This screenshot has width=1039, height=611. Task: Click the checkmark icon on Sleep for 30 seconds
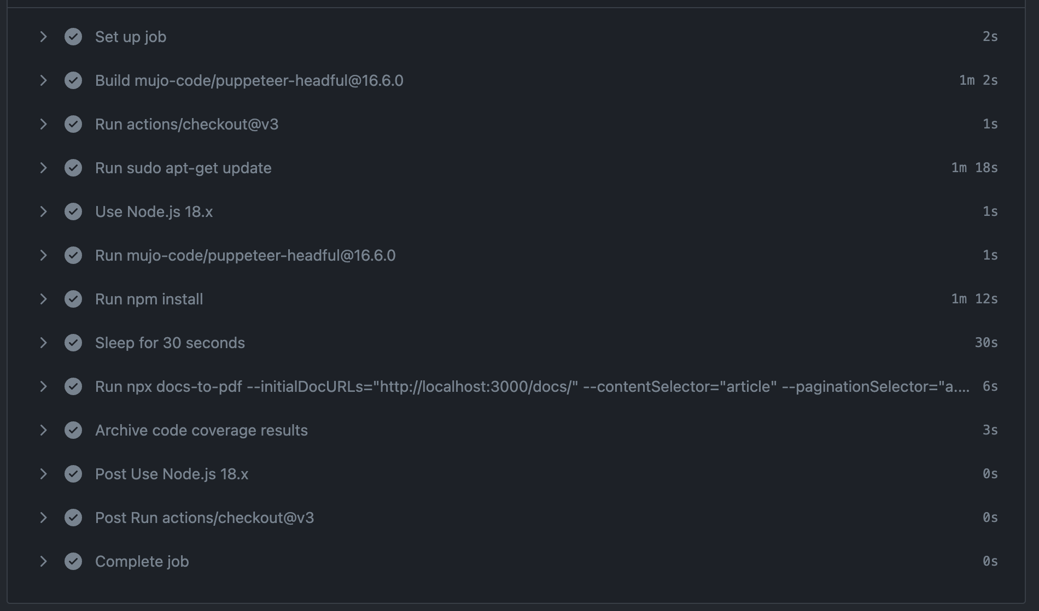[74, 343]
